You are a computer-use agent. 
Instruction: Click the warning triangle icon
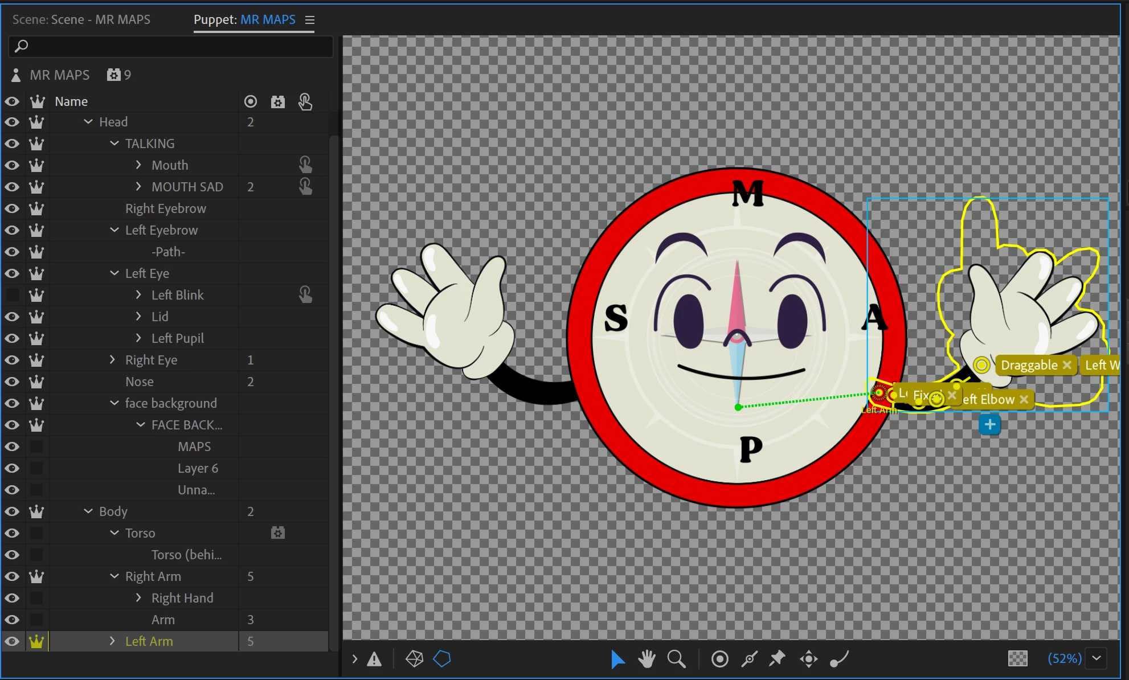click(374, 659)
